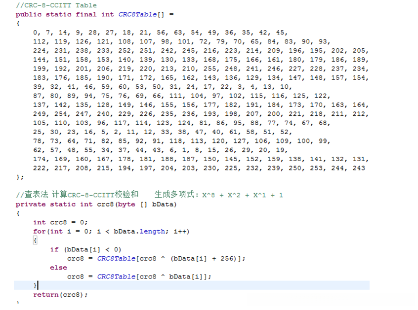The image size is (418, 310).
Task: Click the number 256 in the expression
Action: coord(227,258)
